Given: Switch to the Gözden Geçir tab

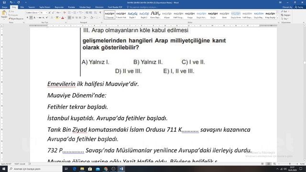Looking at the screenshot, I should point(85,7).
